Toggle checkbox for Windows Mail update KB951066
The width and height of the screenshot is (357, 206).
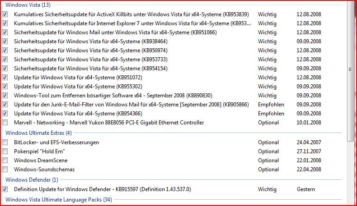click(5, 32)
